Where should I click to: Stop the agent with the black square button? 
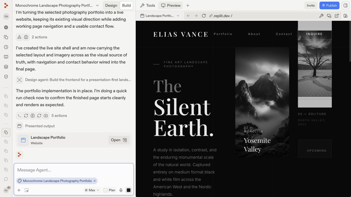click(x=128, y=190)
